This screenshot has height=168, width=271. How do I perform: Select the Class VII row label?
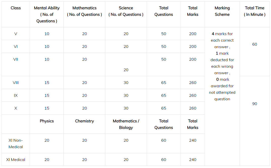tap(16, 59)
